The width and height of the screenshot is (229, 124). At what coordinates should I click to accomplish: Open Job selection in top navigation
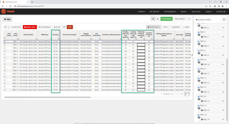[154, 11]
